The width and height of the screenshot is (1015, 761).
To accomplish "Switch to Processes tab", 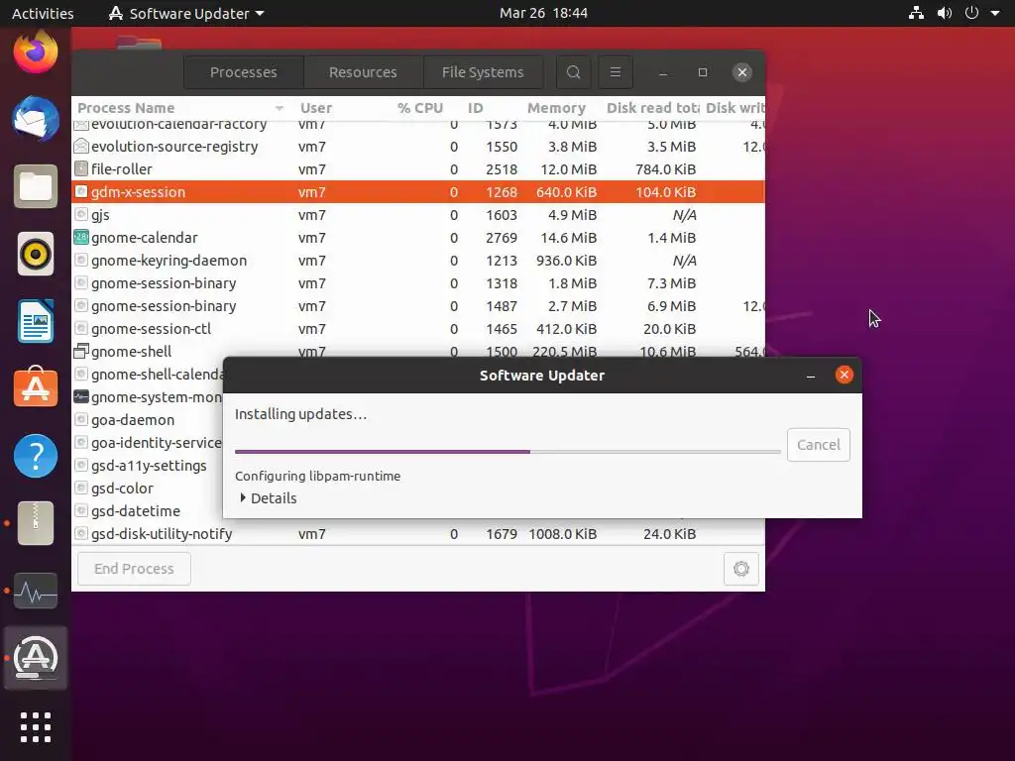I will coord(244,71).
